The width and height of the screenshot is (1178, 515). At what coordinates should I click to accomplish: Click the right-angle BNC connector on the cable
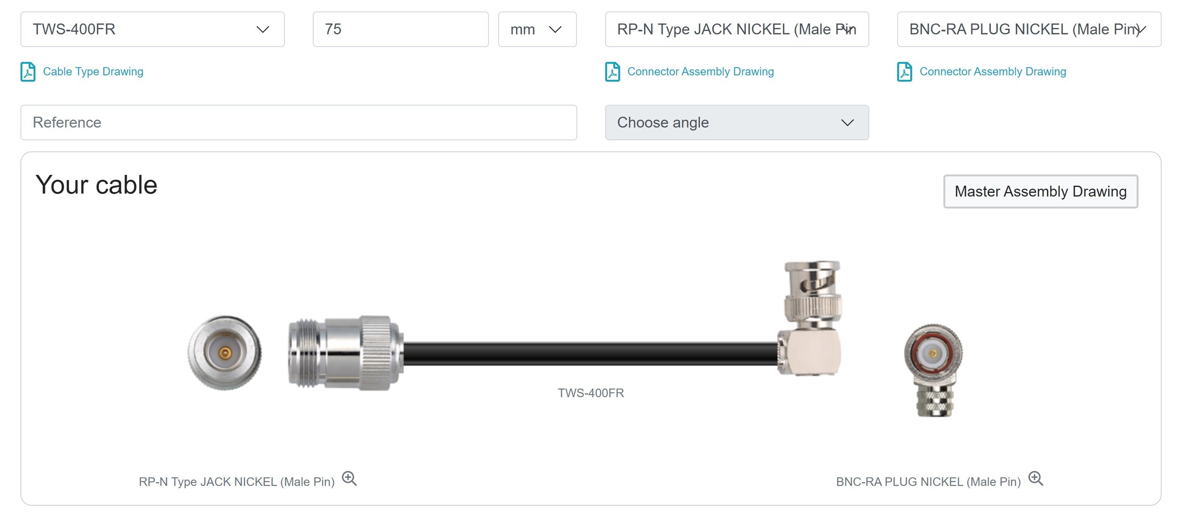tap(810, 318)
